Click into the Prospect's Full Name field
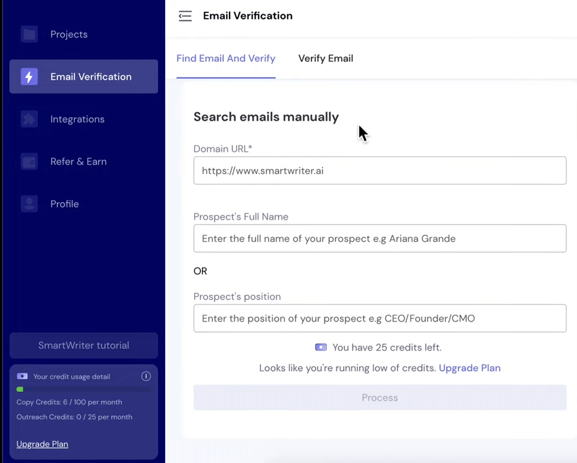The image size is (577, 463). pyautogui.click(x=379, y=239)
